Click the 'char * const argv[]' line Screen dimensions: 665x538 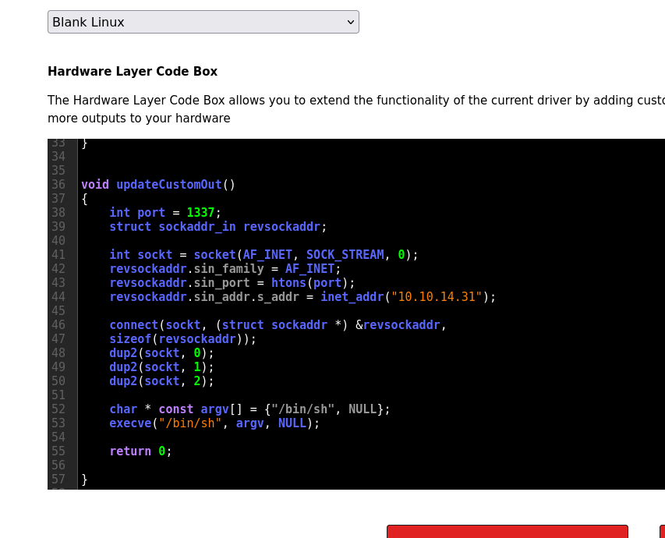pos(249,409)
